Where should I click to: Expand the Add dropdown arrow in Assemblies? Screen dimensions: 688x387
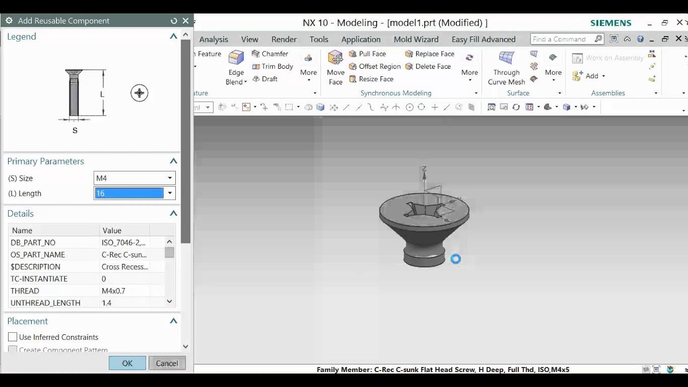click(603, 76)
